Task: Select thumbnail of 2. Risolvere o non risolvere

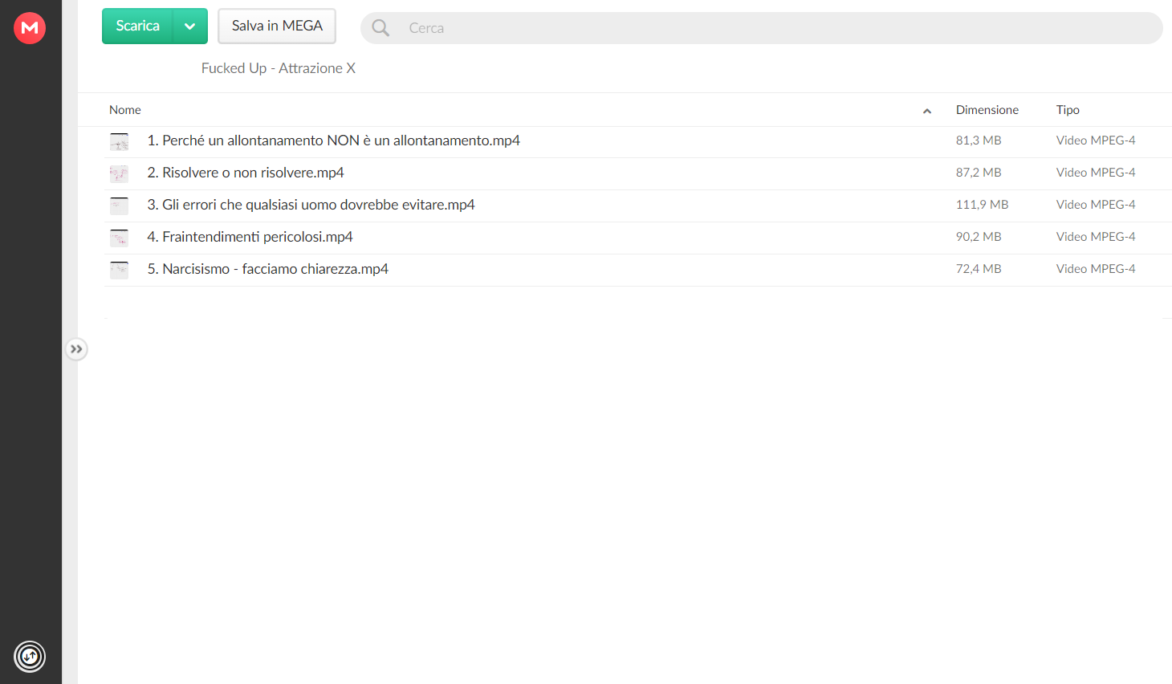Action: 119,173
